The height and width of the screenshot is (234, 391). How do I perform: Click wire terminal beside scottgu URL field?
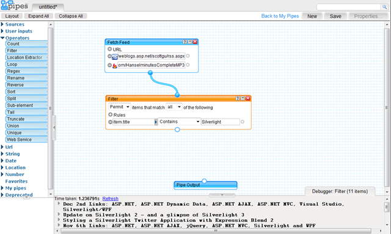(188, 56)
